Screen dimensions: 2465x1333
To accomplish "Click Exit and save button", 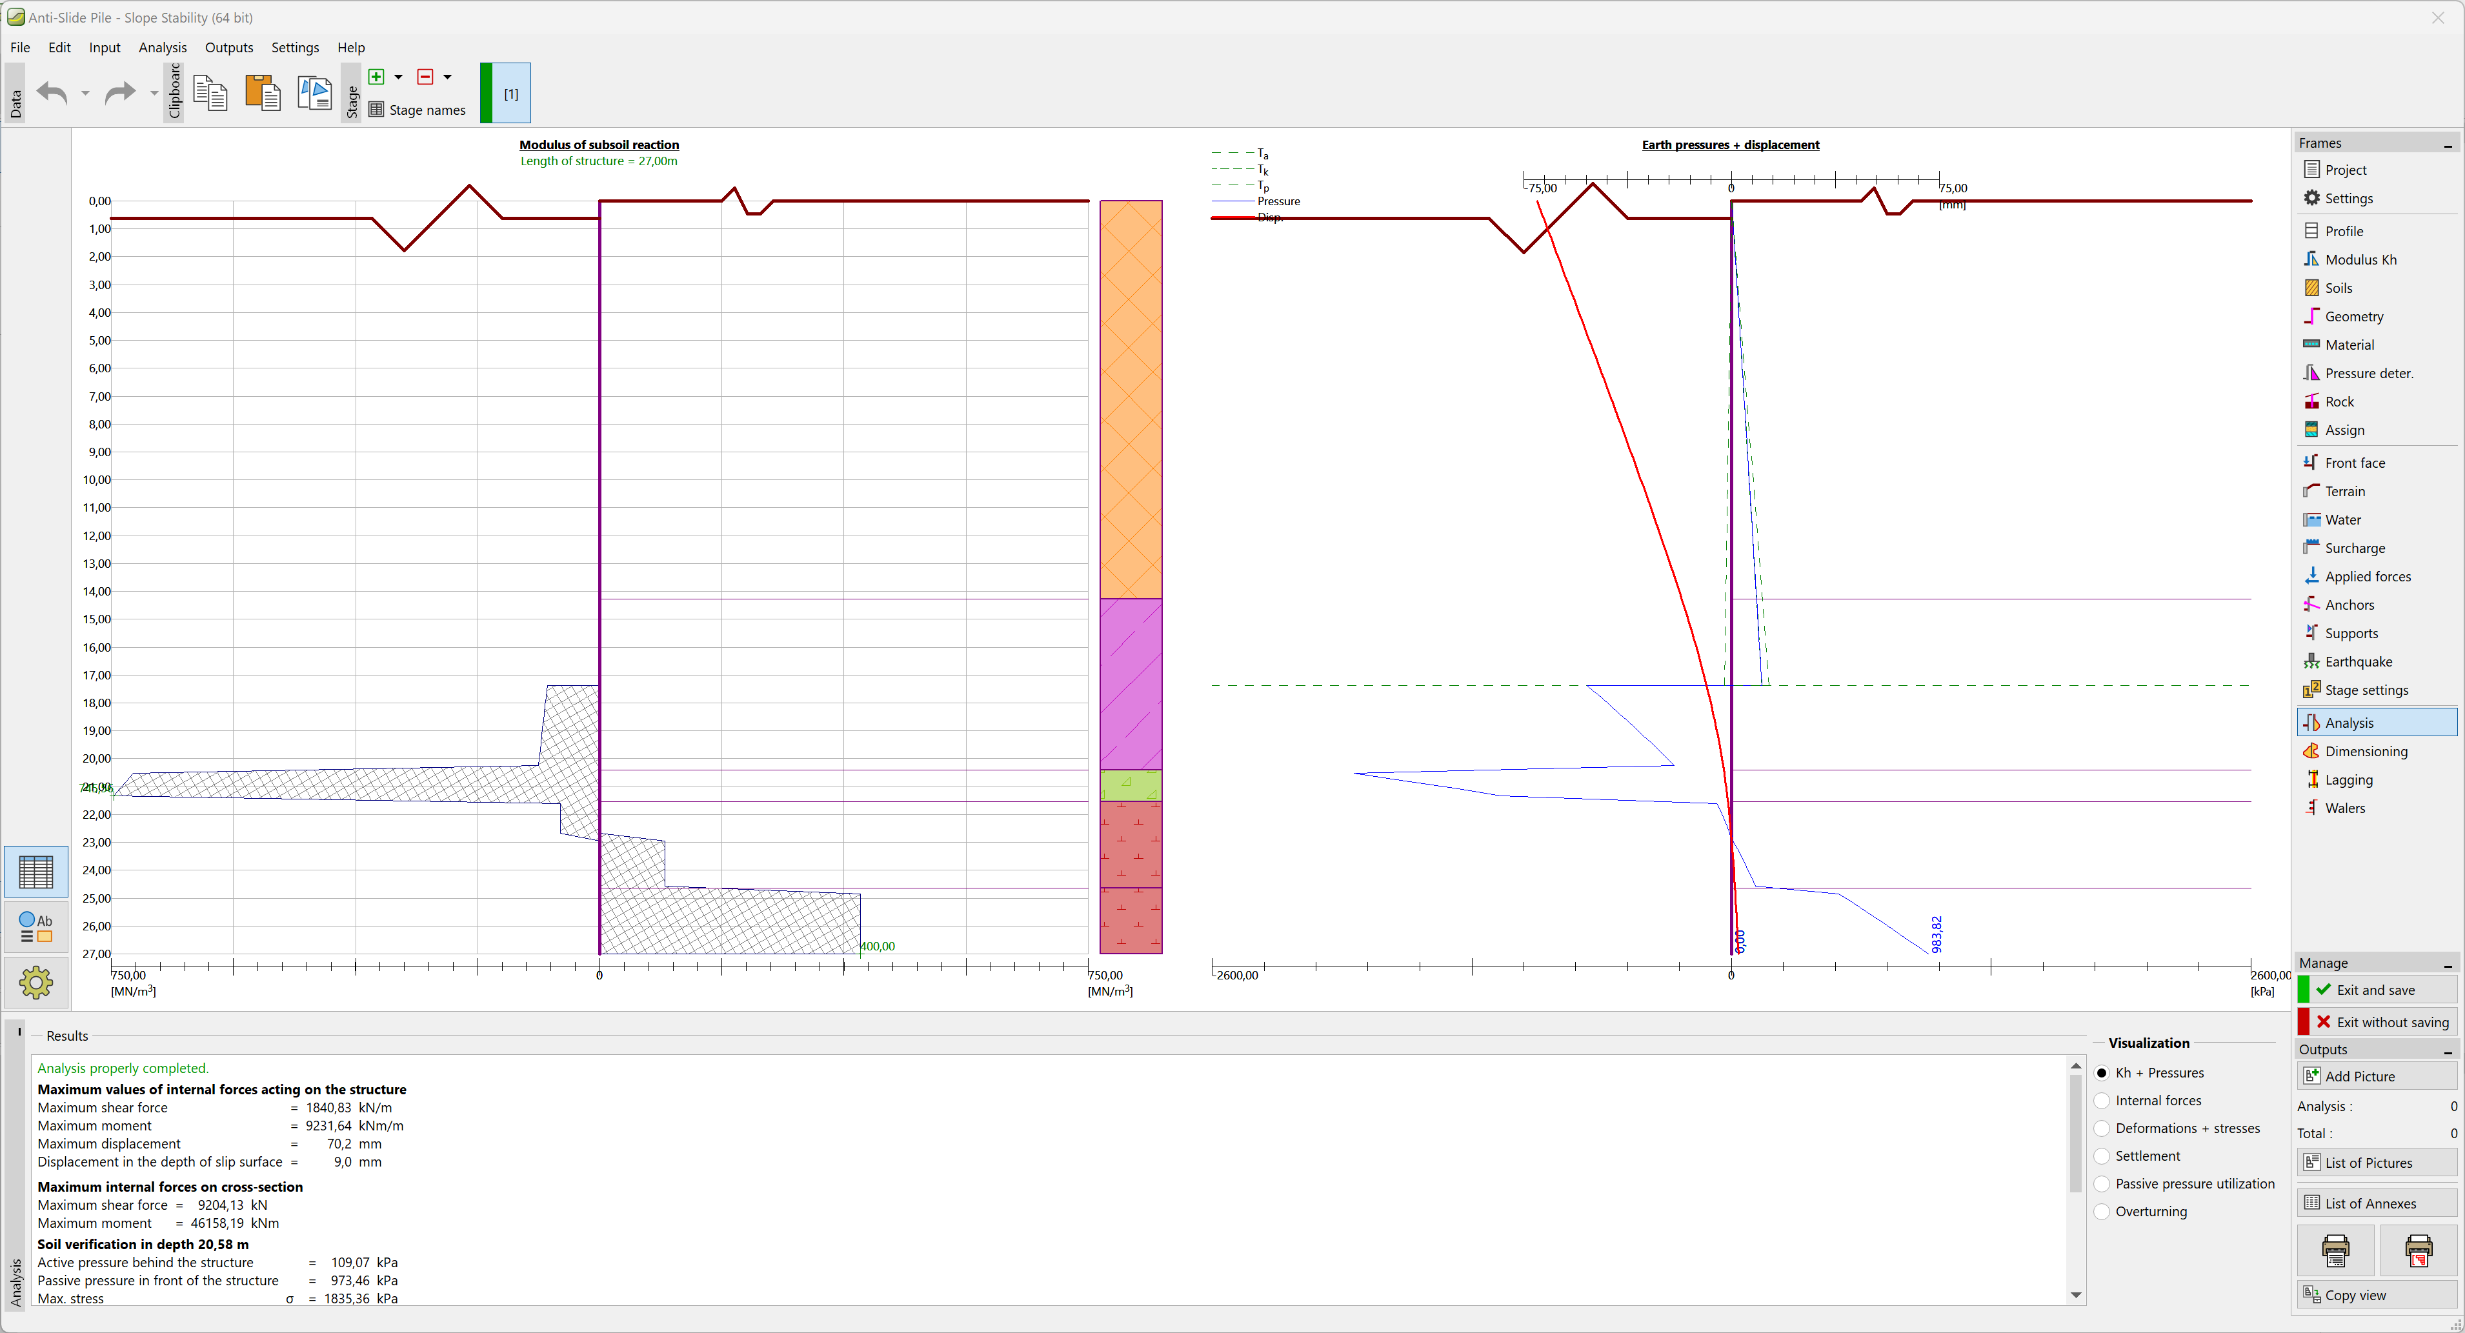I will [2376, 990].
